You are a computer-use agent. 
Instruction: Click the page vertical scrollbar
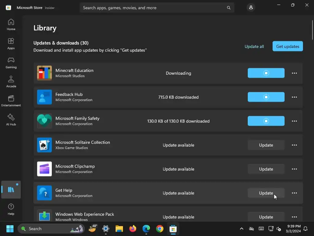click(312, 30)
